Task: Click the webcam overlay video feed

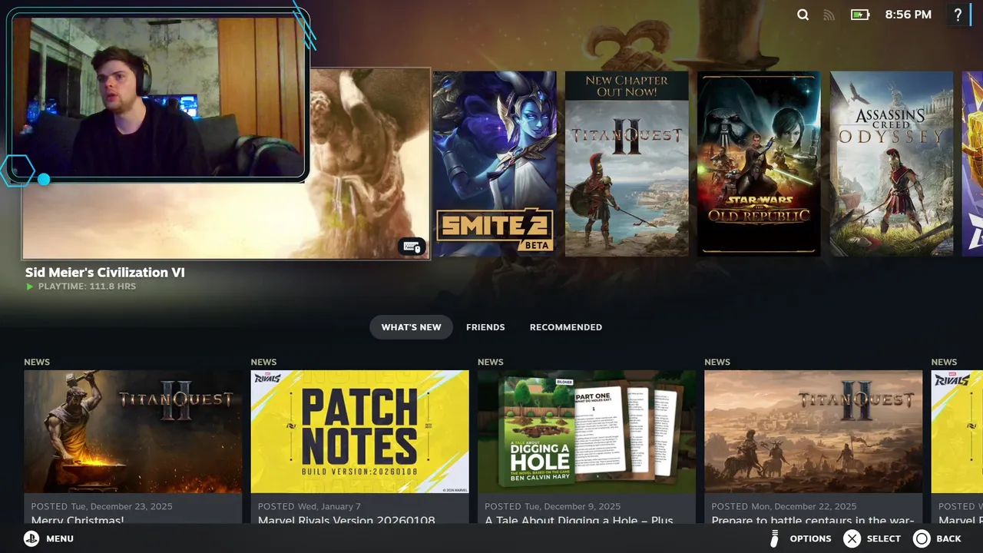Action: [158, 95]
